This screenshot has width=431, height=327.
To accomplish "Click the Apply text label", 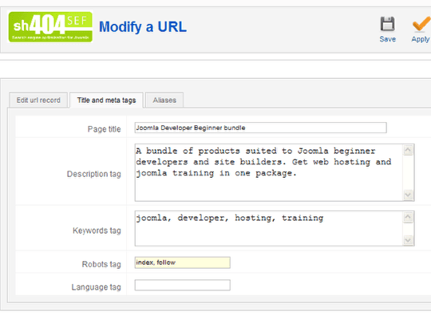I will (x=421, y=39).
